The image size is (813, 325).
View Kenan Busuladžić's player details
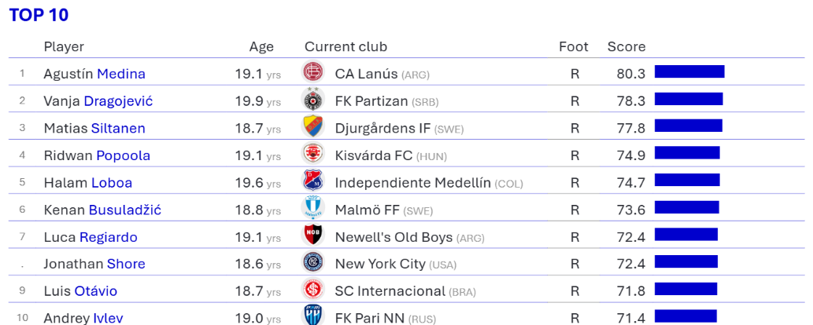pos(125,210)
